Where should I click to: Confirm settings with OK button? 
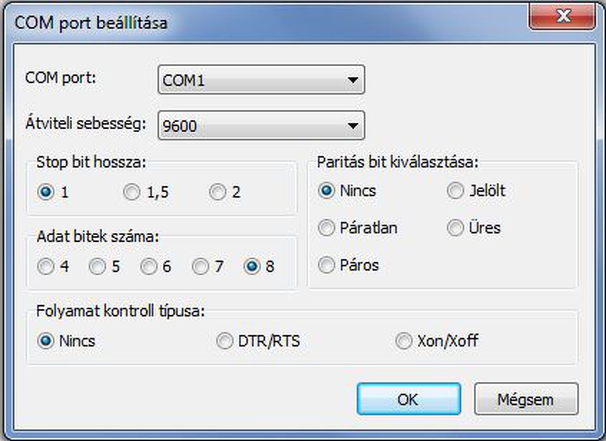(409, 399)
